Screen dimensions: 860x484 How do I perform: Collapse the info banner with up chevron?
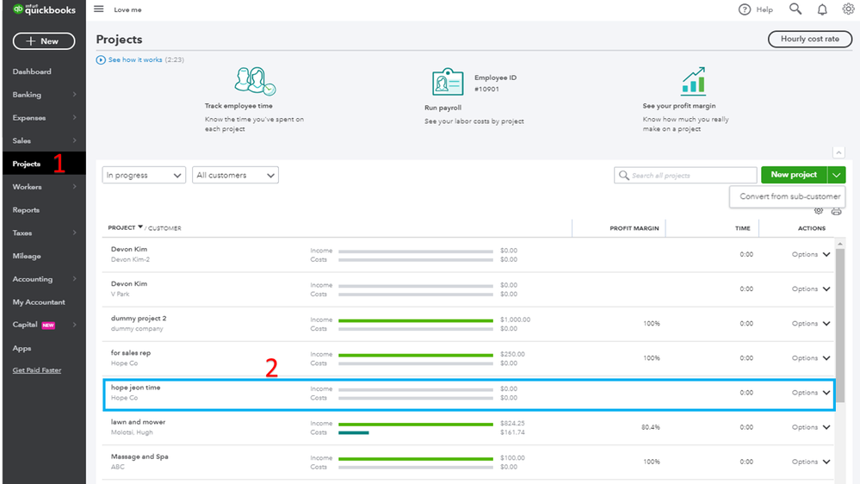[838, 152]
